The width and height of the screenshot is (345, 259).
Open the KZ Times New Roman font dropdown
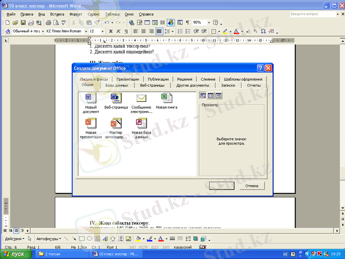point(84,32)
